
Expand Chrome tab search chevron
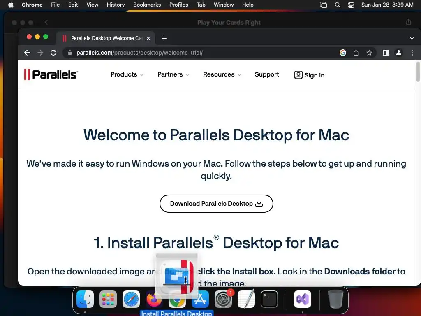[x=412, y=38]
